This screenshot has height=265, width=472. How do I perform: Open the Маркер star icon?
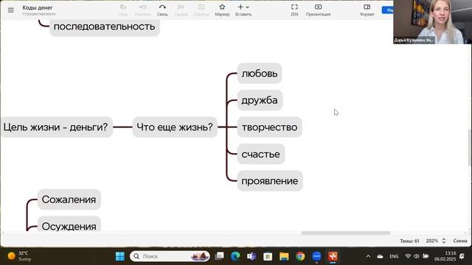222,7
